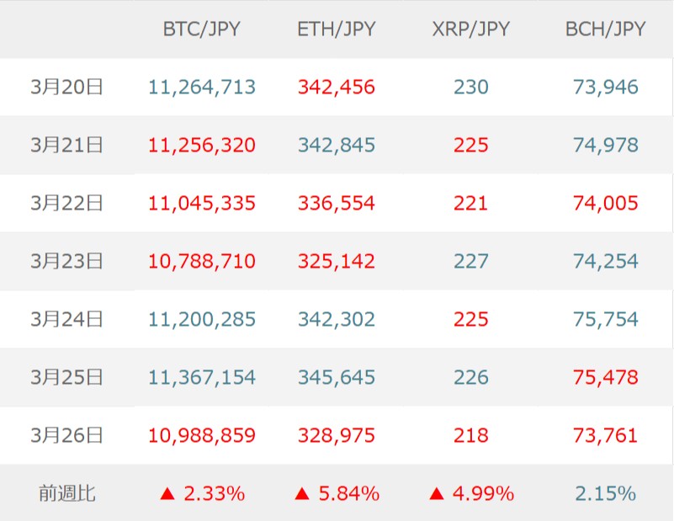Click the BCH price 74,254
The height and width of the screenshot is (521, 674).
(x=606, y=261)
